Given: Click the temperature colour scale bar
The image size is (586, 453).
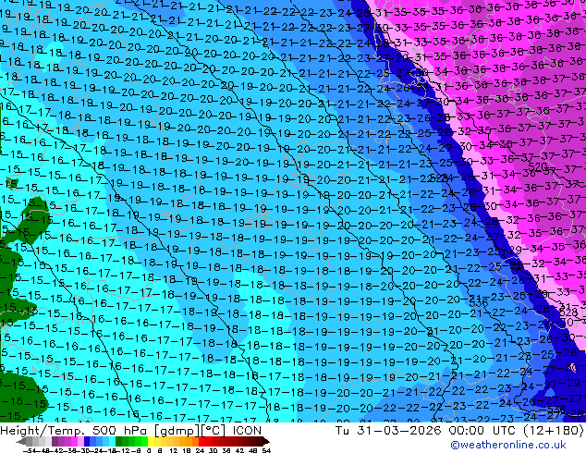Looking at the screenshot, I should (143, 442).
